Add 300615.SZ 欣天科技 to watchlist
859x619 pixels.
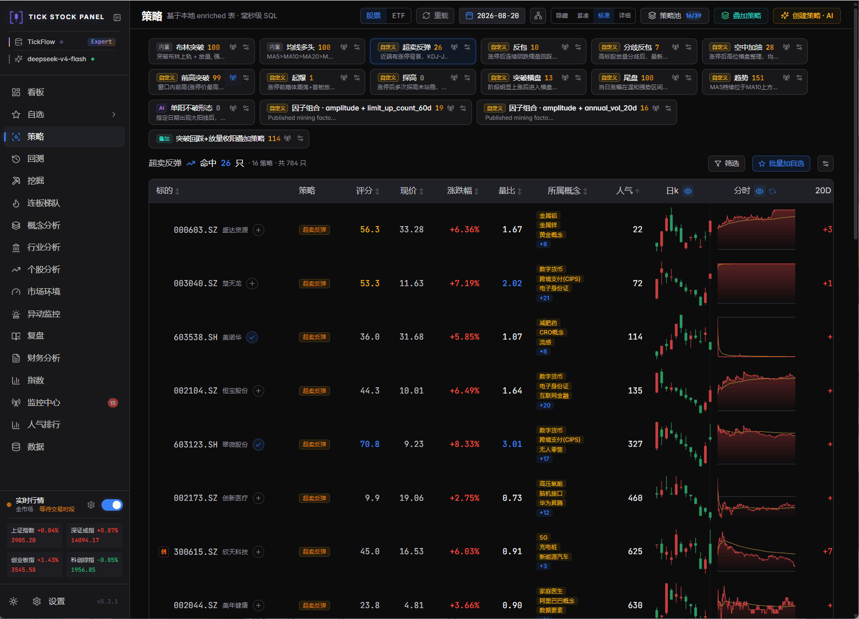pyautogui.click(x=259, y=552)
